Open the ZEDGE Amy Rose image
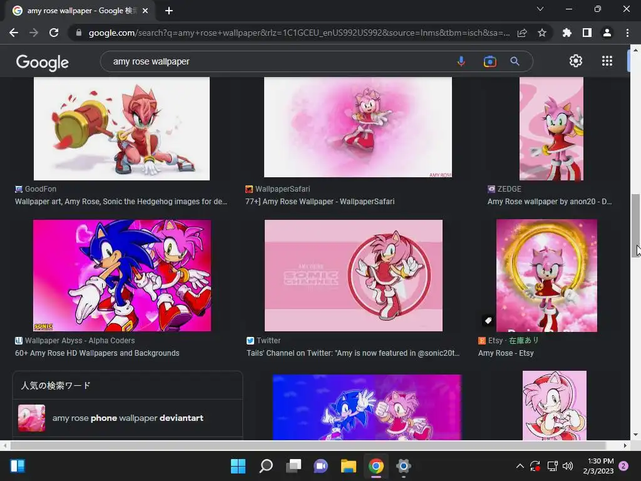 [551, 128]
